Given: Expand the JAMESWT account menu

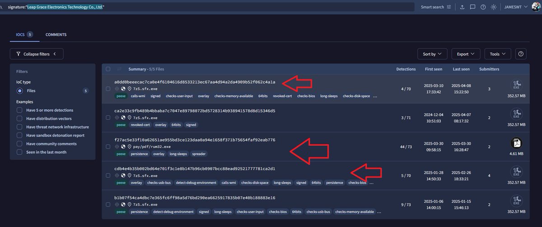Looking at the screenshot, I should [516, 7].
